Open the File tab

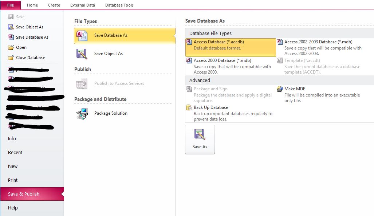[x=11, y=5]
